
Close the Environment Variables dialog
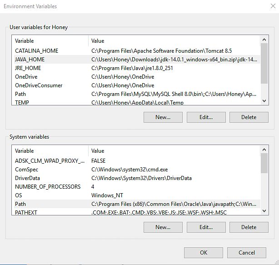(x=273, y=6)
